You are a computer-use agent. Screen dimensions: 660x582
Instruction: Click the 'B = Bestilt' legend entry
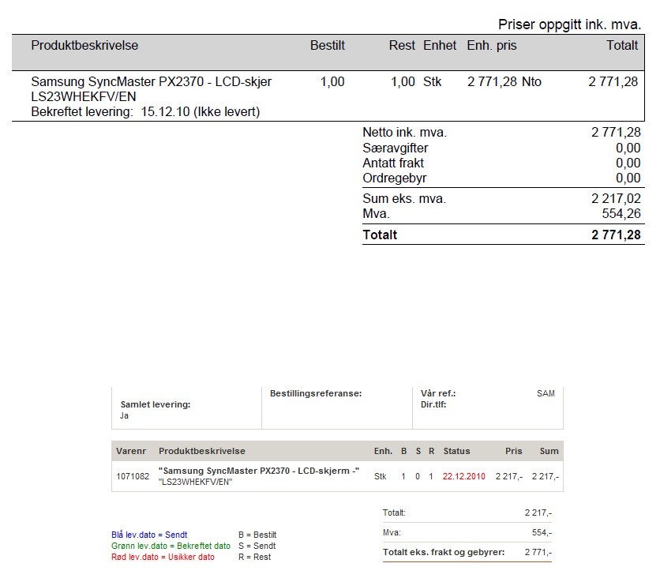tap(257, 535)
